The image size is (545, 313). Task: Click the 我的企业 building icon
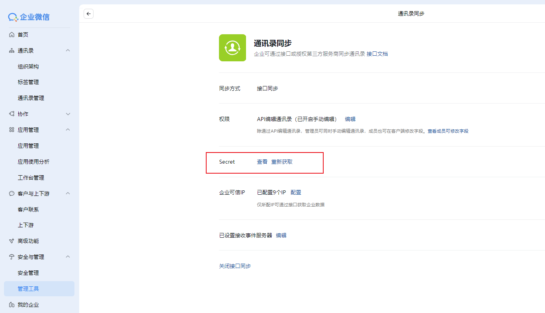click(x=12, y=305)
